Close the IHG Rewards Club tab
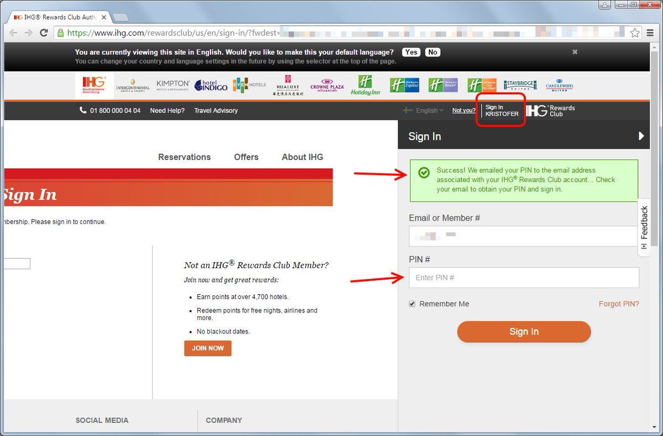 104,17
